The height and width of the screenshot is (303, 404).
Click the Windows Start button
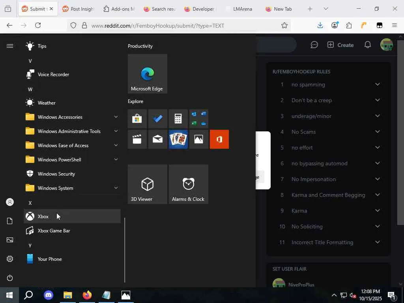point(9,295)
